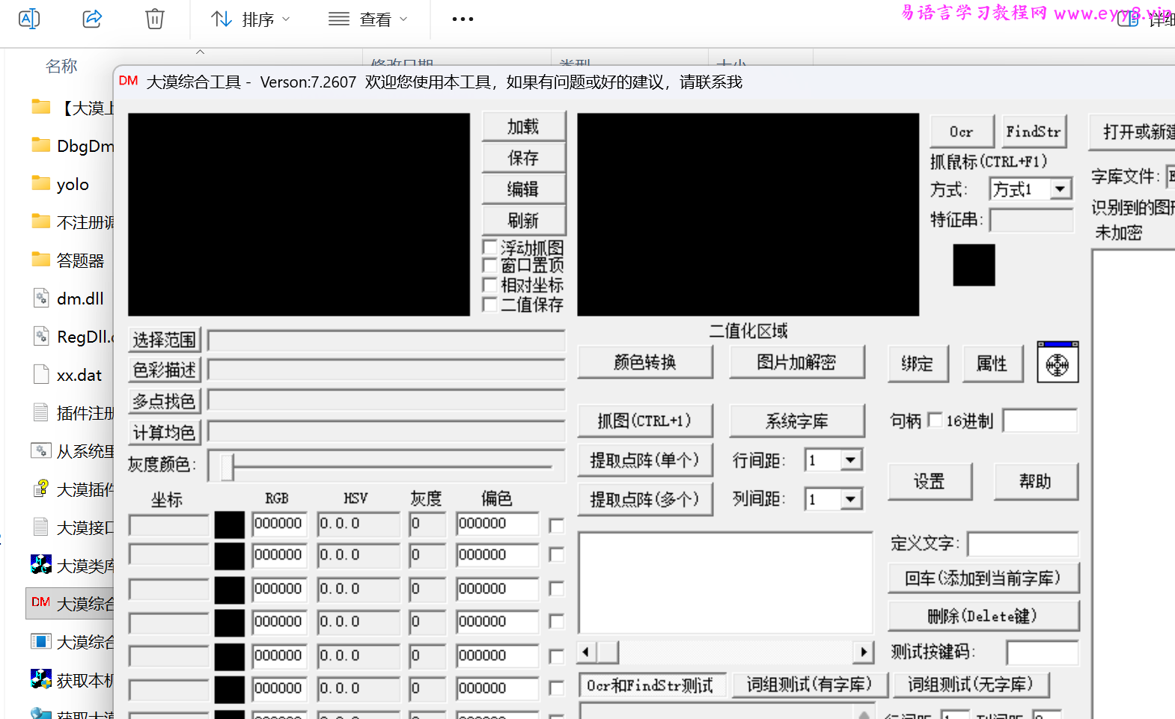Screen dimensions: 1175x719
Task: Expand the 行间距 dropdown
Action: pos(850,460)
